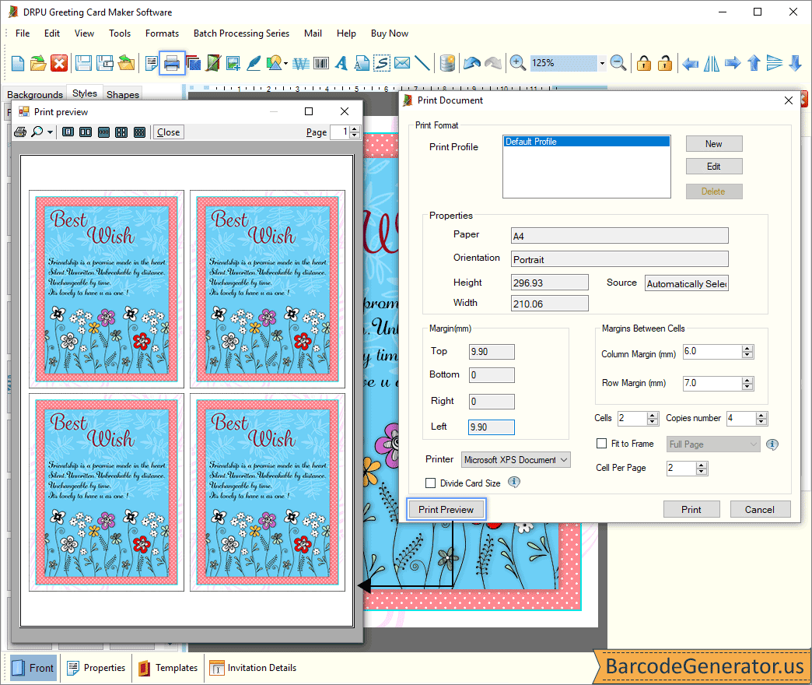Select two-page view in Print preview

pyautogui.click(x=86, y=132)
